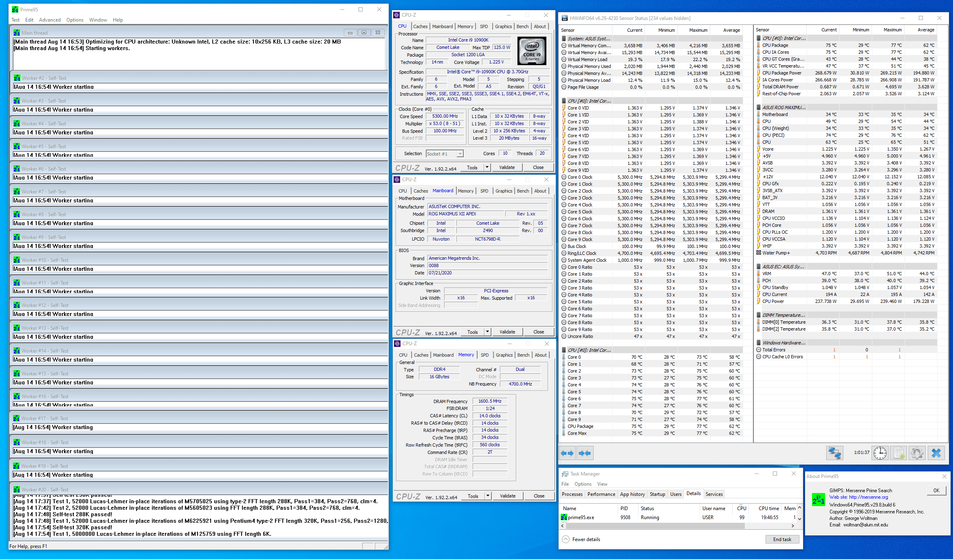Click HWiNFO collapse-columns inward arrows icon

[585, 453]
